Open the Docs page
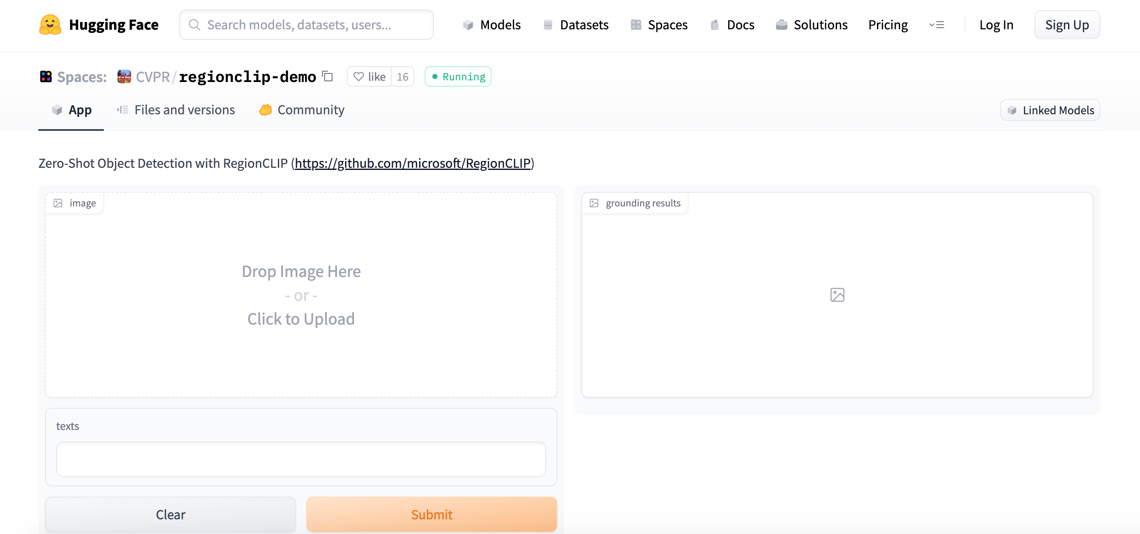1140x534 pixels. tap(732, 25)
